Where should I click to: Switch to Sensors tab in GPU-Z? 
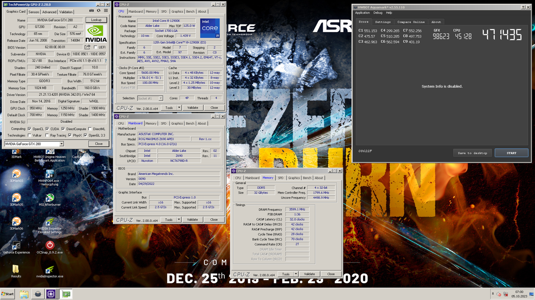click(x=34, y=12)
